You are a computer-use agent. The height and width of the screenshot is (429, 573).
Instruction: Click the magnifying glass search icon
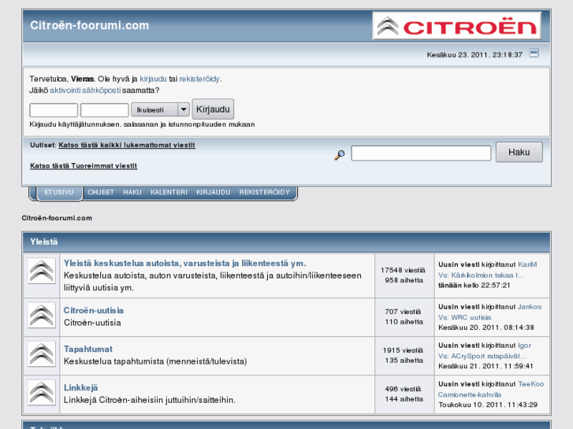(x=340, y=155)
